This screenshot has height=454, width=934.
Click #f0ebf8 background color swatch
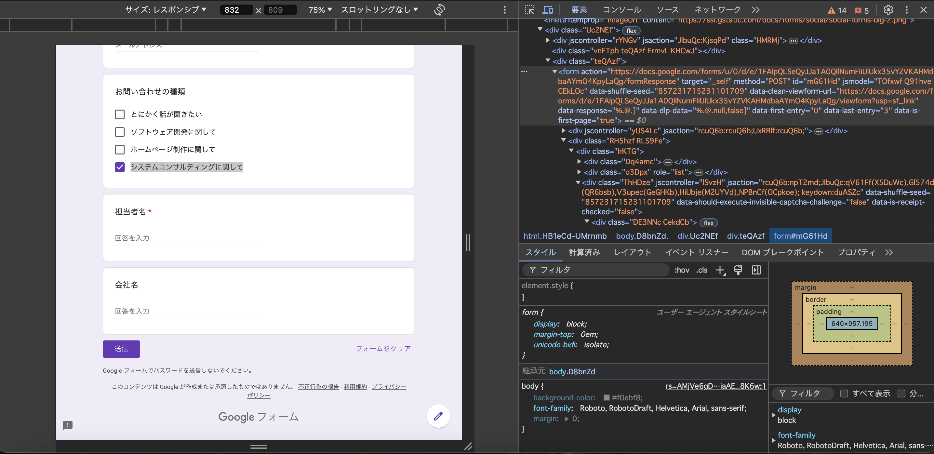point(607,398)
